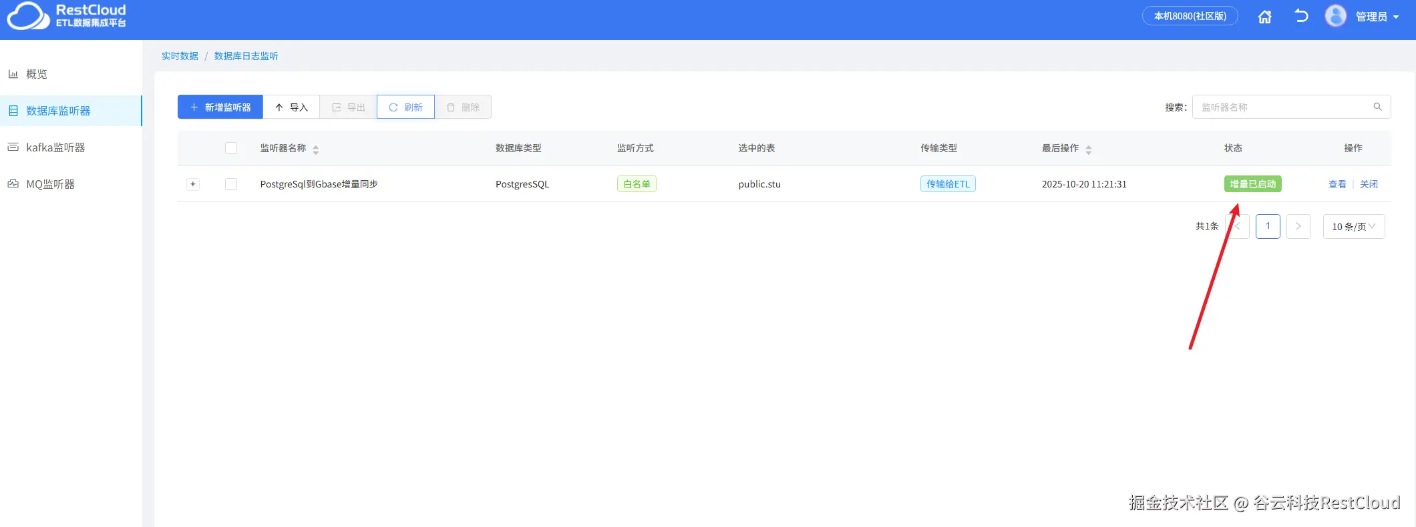Click the 数据库日志监听 breadcrumb
1416x527 pixels.
pos(246,56)
